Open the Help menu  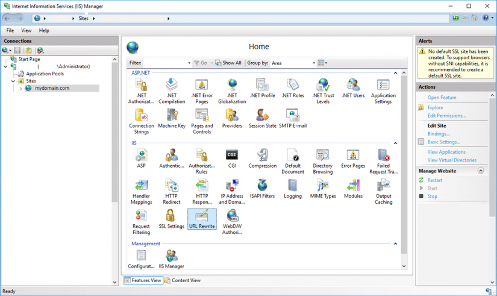click(x=44, y=31)
